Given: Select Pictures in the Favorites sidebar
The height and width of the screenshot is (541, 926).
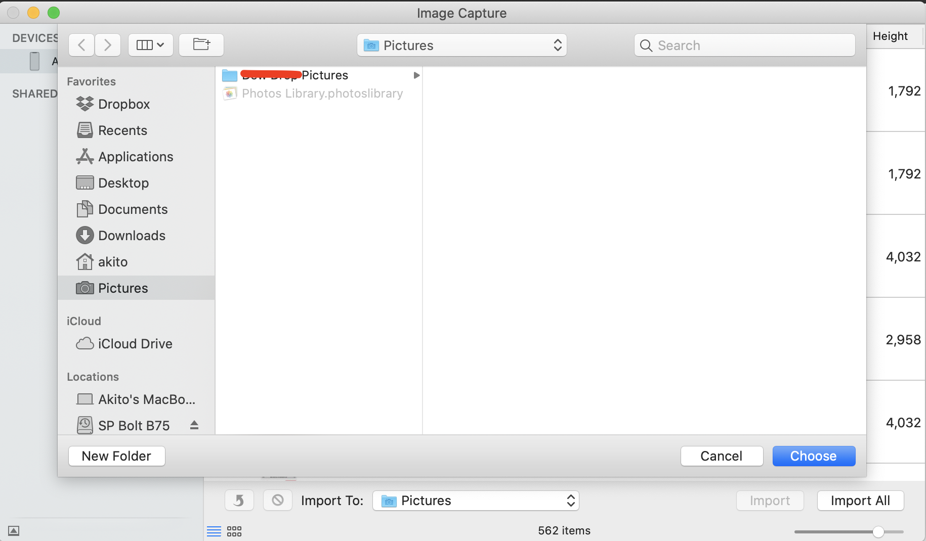Looking at the screenshot, I should pyautogui.click(x=137, y=288).
